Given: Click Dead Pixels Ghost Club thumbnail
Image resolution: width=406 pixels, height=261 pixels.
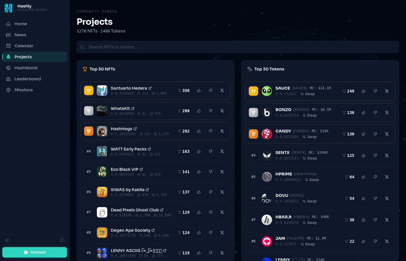Looking at the screenshot, I should [x=102, y=212].
